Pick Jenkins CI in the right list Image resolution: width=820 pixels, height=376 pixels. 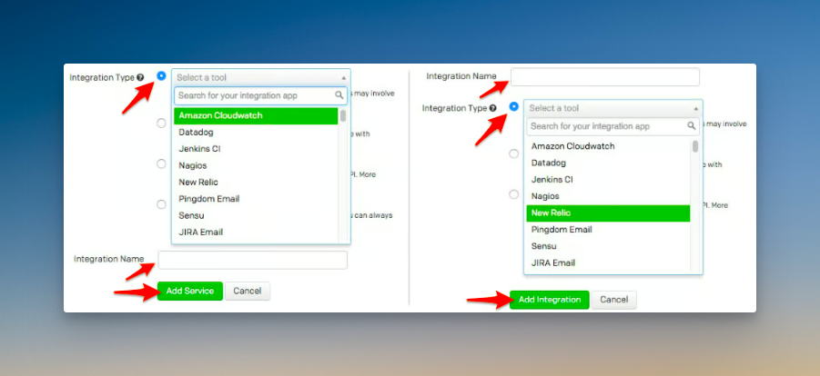point(608,180)
